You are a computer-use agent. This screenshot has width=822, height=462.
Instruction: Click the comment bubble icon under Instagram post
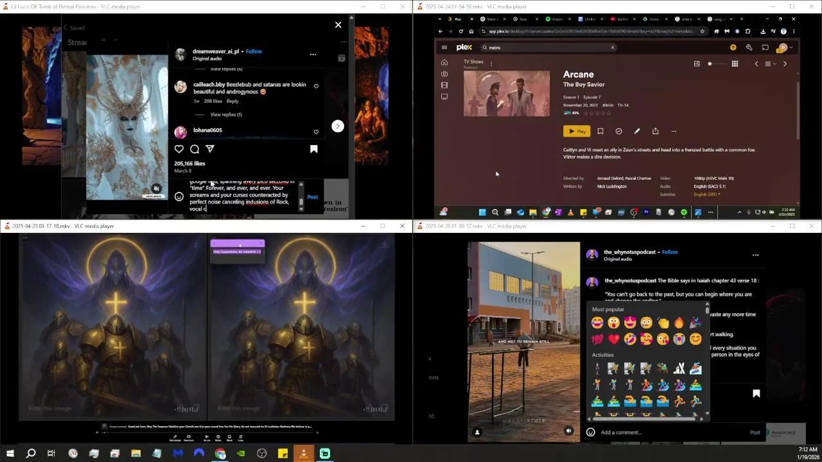pyautogui.click(x=195, y=149)
